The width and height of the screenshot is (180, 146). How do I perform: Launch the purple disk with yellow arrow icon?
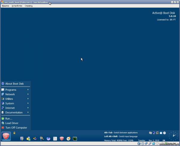35,139
